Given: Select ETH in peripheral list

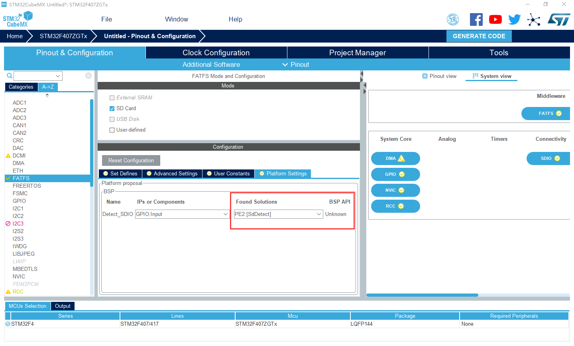Looking at the screenshot, I should coord(18,171).
